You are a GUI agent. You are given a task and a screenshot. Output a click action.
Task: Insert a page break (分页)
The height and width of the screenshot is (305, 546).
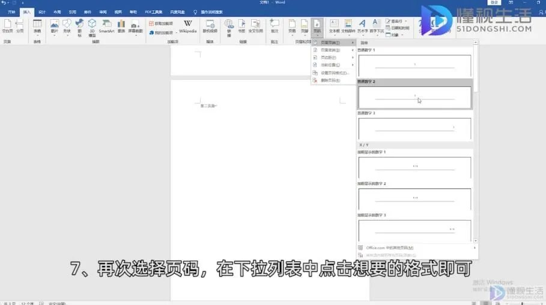pos(20,26)
